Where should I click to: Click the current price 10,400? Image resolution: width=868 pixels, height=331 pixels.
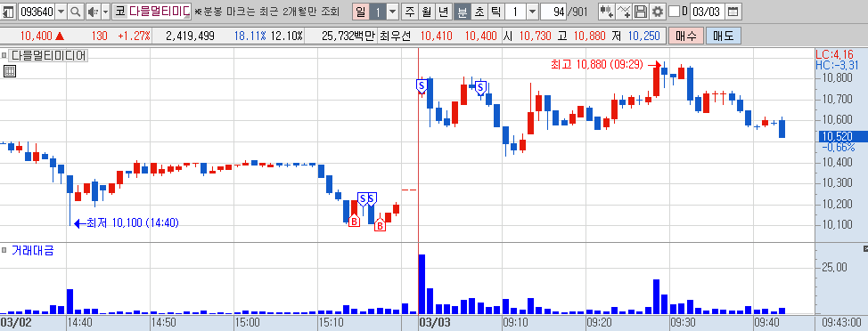click(36, 36)
